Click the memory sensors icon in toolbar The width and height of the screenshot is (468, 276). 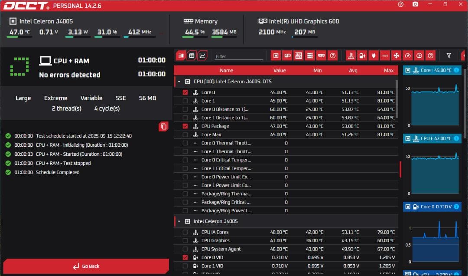321,56
